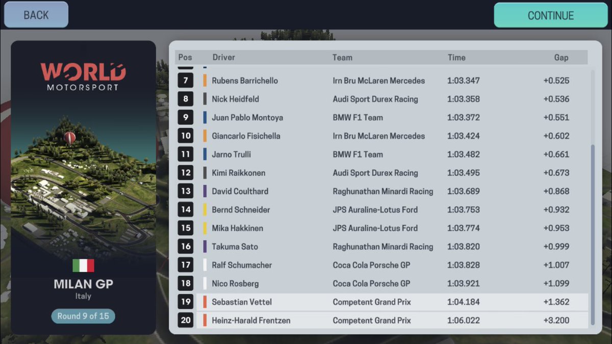
Task: Click orange team color next to Rubens Barrichello
Action: tap(205, 81)
